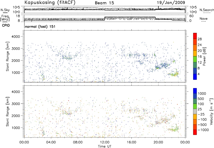Image resolution: width=214 pixels, height=148 pixels.
Task: Click the N.Search legend label
Action: (x=207, y=10)
